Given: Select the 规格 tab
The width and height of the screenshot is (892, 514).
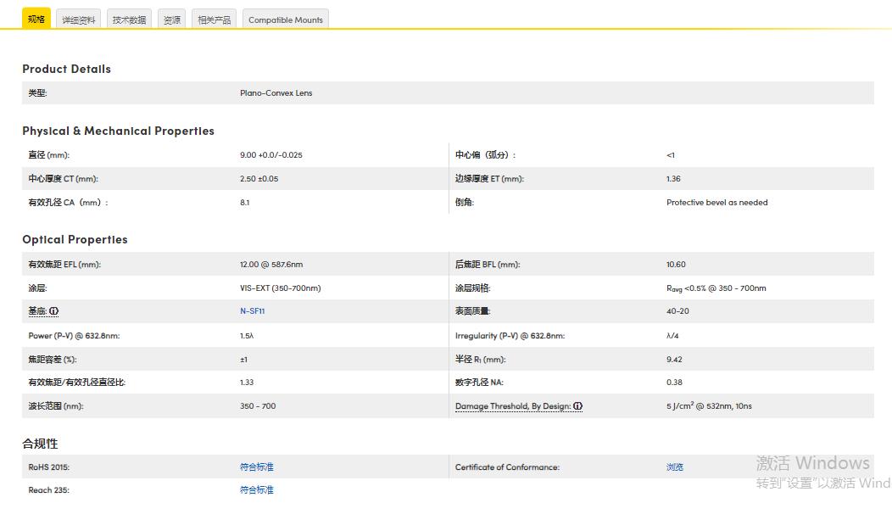Looking at the screenshot, I should (36, 19).
